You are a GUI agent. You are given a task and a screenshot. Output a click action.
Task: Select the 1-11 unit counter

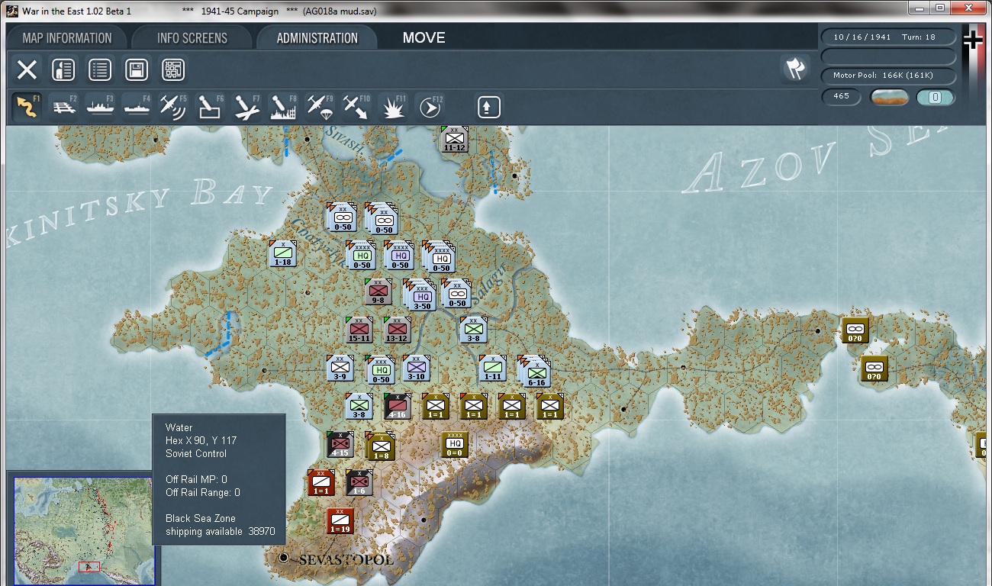coord(493,368)
